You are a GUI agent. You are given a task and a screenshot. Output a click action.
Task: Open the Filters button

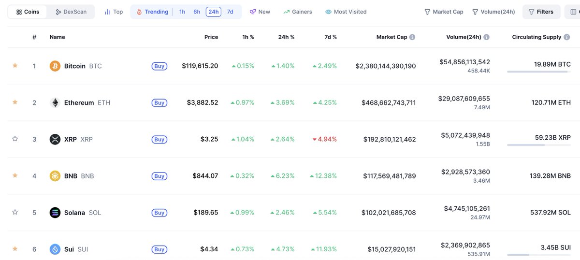click(541, 12)
